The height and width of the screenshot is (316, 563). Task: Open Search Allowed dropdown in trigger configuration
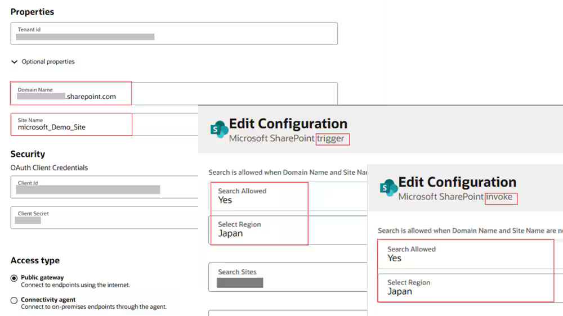[x=288, y=196]
